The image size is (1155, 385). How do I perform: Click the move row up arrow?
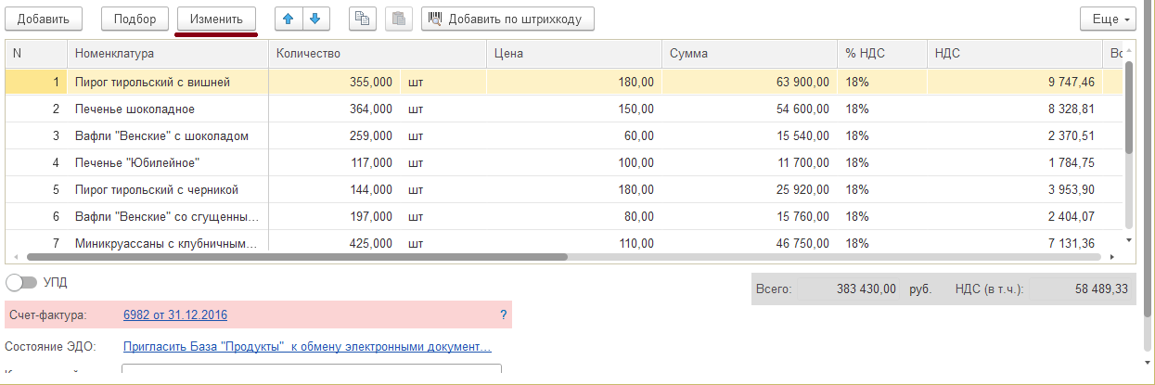(x=289, y=19)
